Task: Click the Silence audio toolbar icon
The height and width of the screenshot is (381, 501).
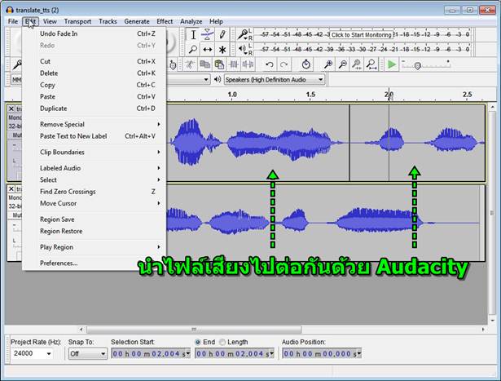Action: (248, 64)
